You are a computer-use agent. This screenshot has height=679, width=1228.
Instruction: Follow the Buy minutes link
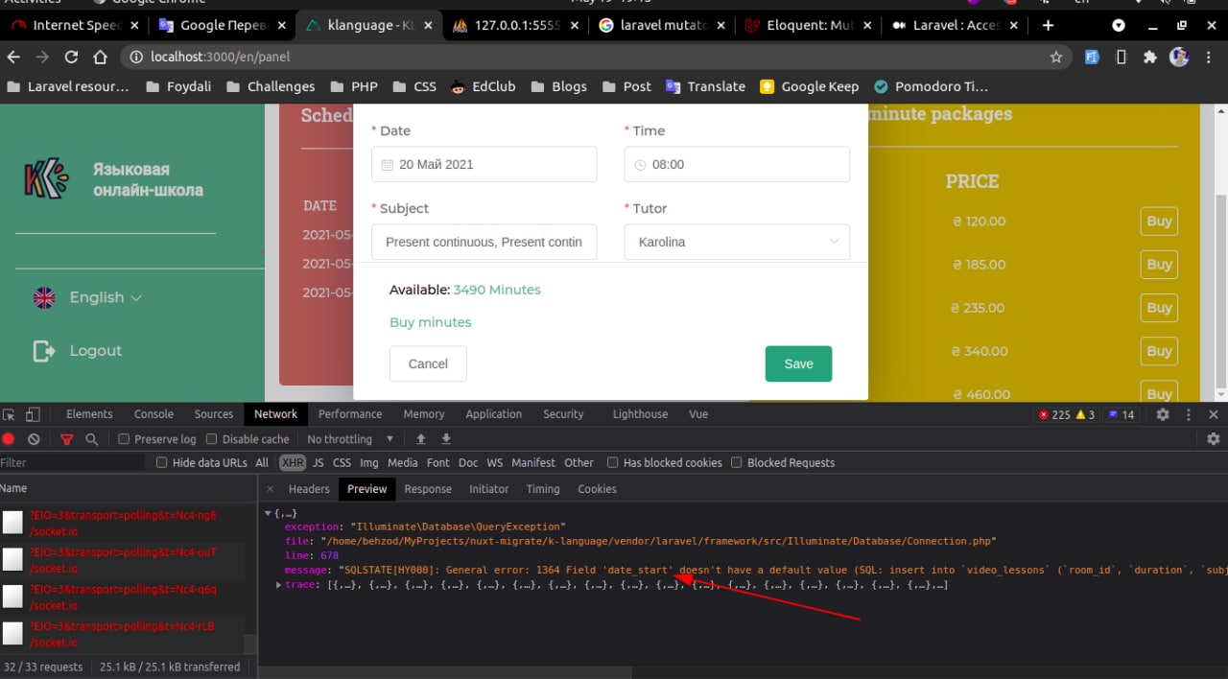(430, 322)
